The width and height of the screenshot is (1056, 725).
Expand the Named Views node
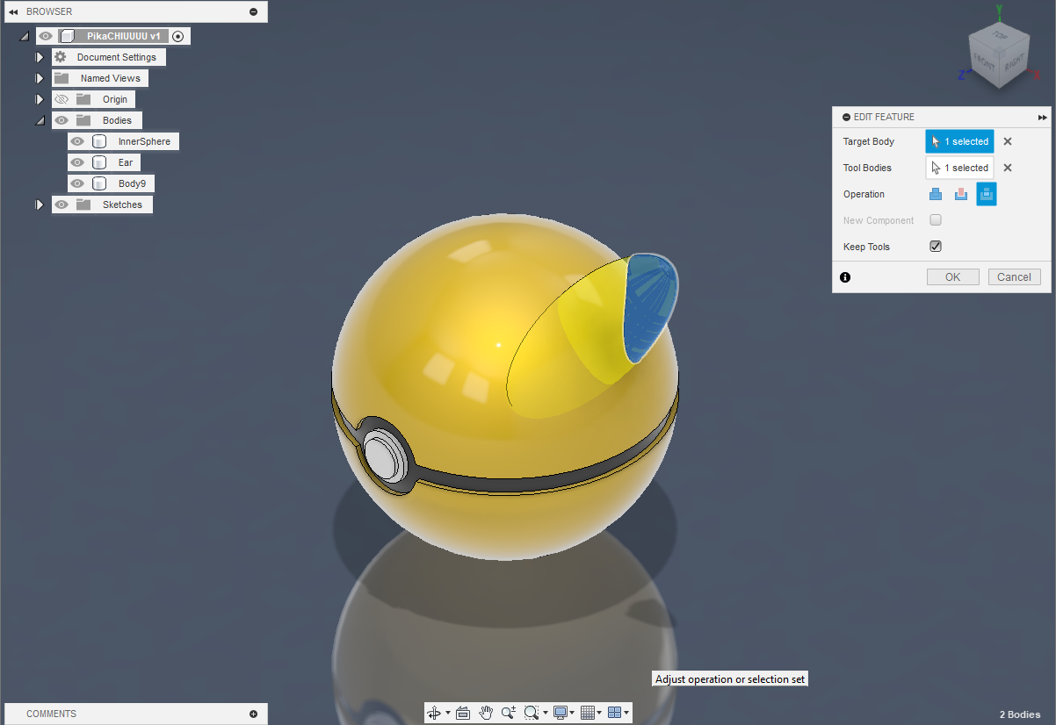pos(40,78)
